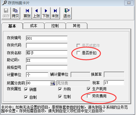This screenshot has width=136, height=115.
Task: Click the 存货属性 label
Action: click(14, 89)
